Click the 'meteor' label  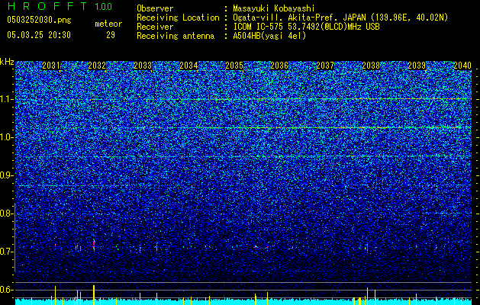[108, 24]
